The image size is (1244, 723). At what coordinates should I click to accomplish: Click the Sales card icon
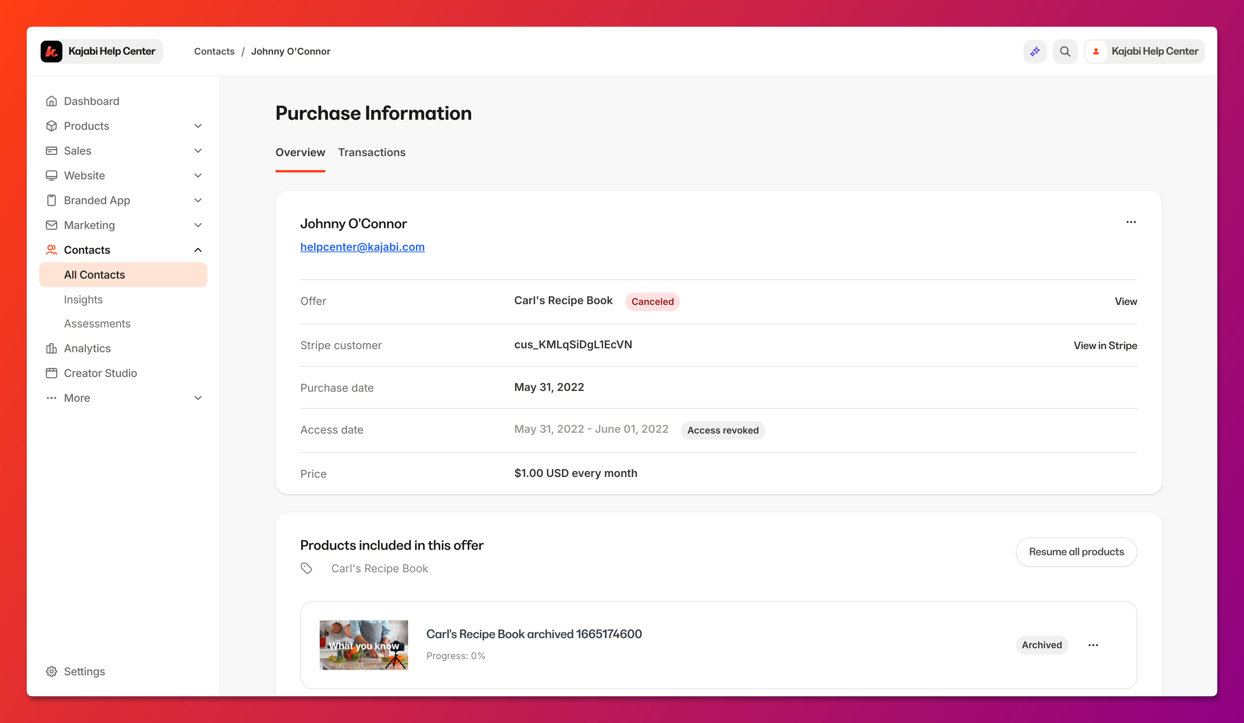pyautogui.click(x=51, y=150)
